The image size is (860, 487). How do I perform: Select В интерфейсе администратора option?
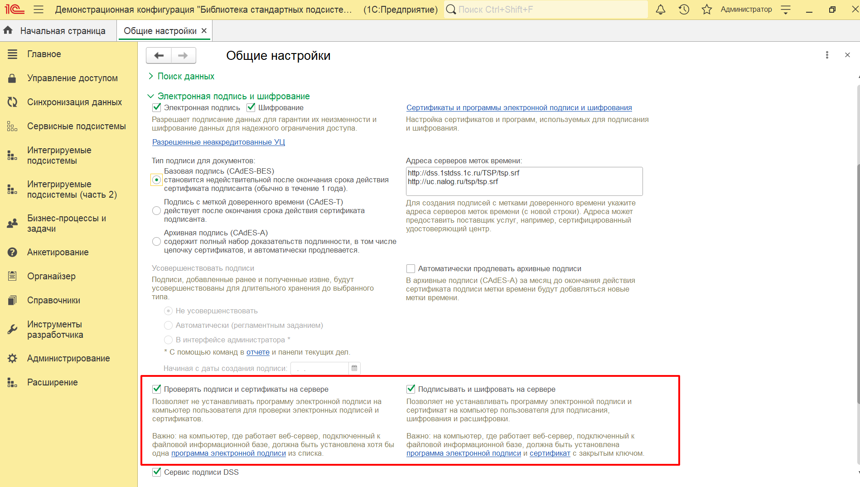point(168,340)
